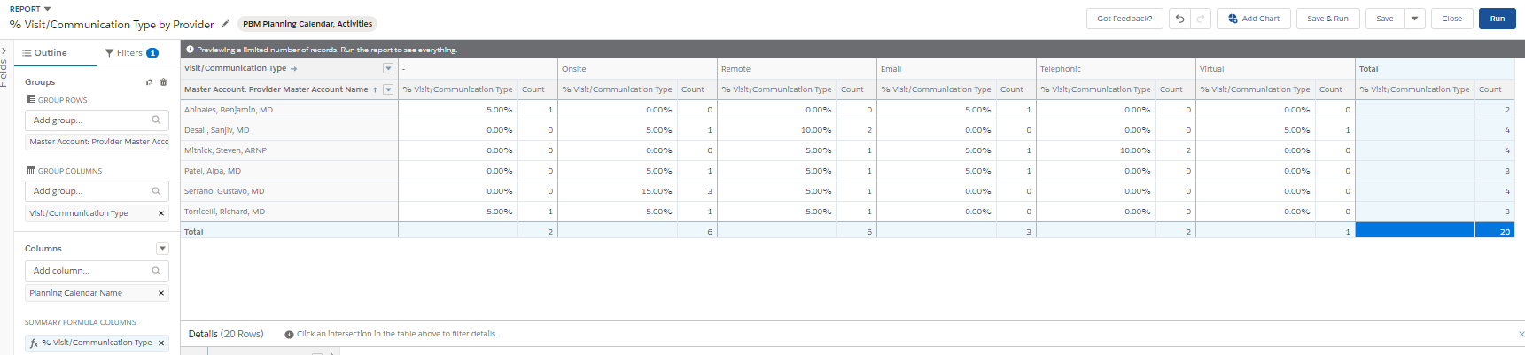The width and height of the screenshot is (1525, 355).
Task: Swap row and column groups icon
Action: tap(149, 82)
